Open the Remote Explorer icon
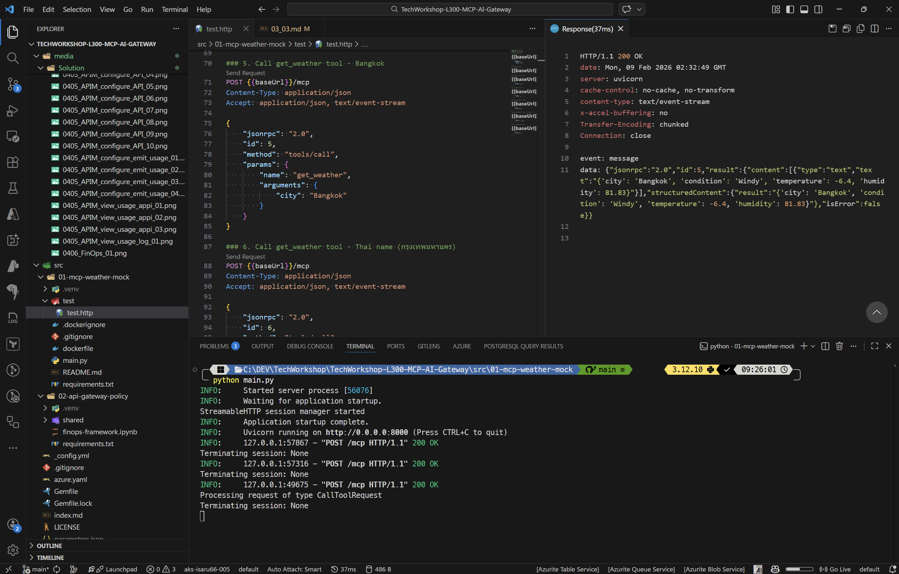This screenshot has width=899, height=574. pos(13,136)
